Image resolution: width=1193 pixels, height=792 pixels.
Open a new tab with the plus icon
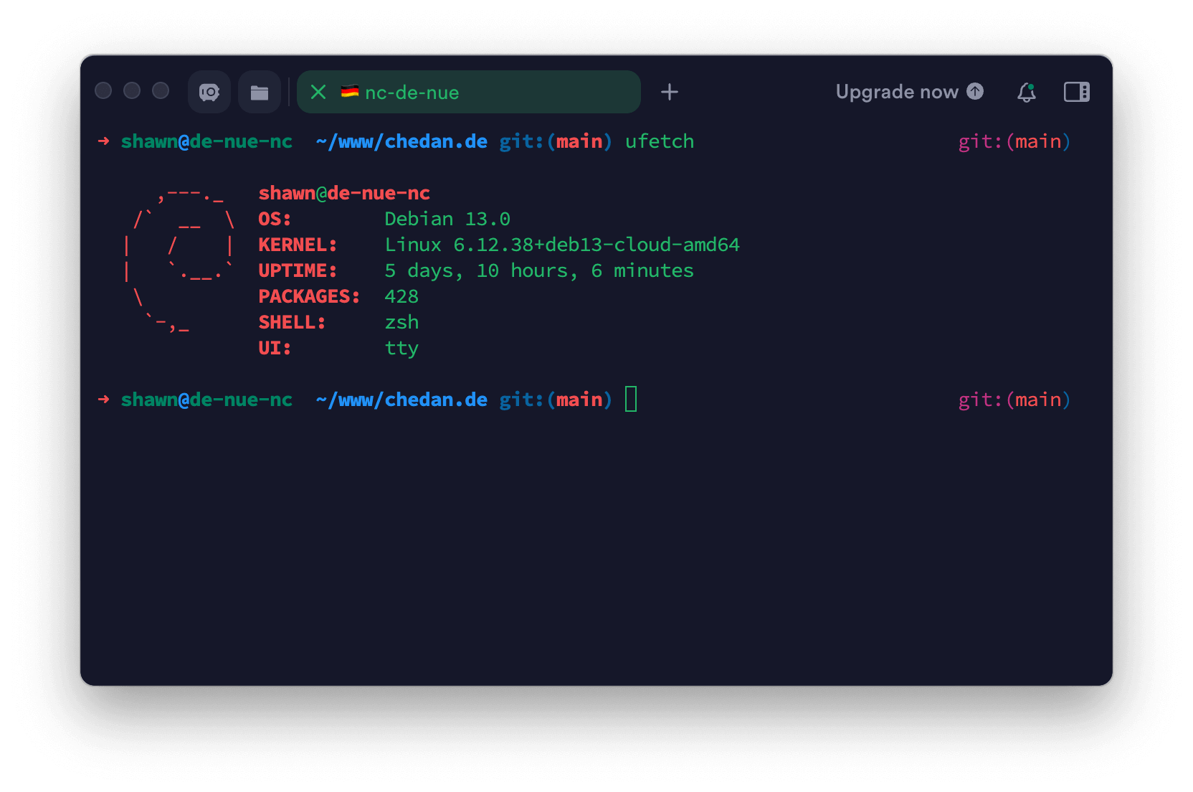click(x=670, y=92)
